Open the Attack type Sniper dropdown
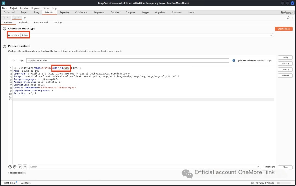 tap(146, 35)
